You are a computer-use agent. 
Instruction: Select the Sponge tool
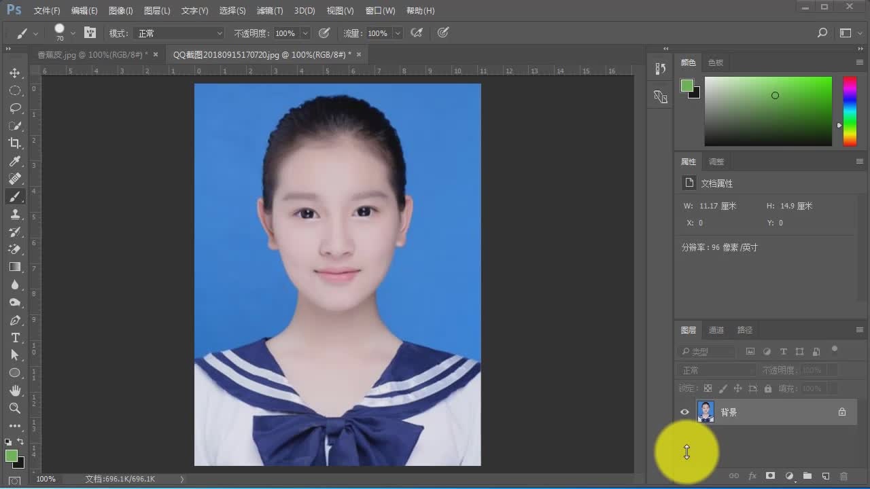coord(15,302)
